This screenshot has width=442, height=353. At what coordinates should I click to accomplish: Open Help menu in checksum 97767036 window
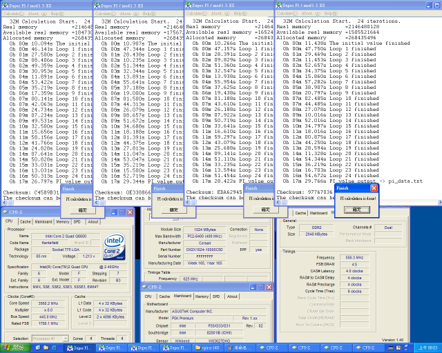point(331,13)
